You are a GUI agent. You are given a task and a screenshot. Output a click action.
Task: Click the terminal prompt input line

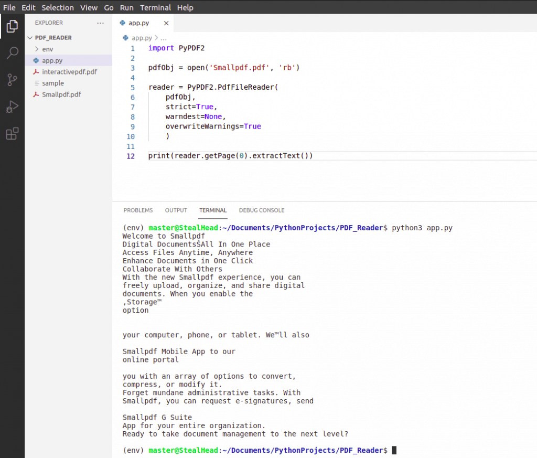pos(393,450)
